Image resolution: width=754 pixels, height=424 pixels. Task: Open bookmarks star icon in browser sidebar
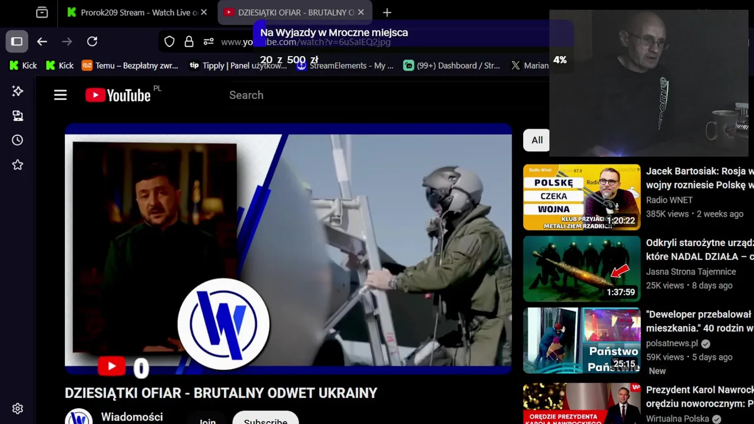[x=18, y=165]
